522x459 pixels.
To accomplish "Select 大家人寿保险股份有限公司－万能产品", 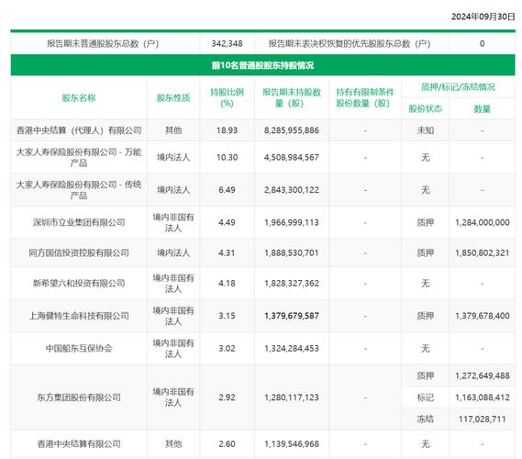I will pyautogui.click(x=79, y=157).
